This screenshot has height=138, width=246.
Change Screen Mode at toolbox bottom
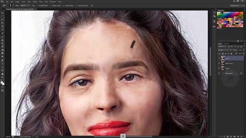pyautogui.click(x=2, y=90)
